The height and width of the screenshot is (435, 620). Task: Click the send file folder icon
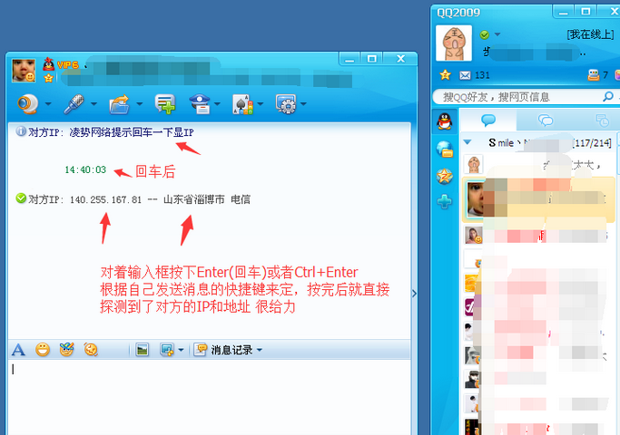(120, 104)
